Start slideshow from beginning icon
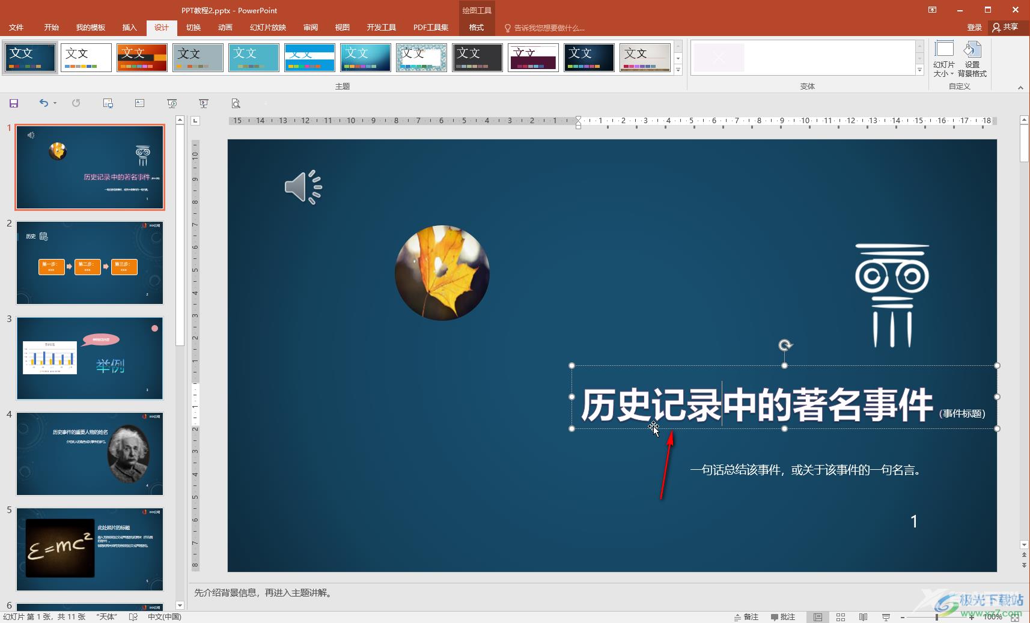1030x623 pixels. click(x=172, y=103)
